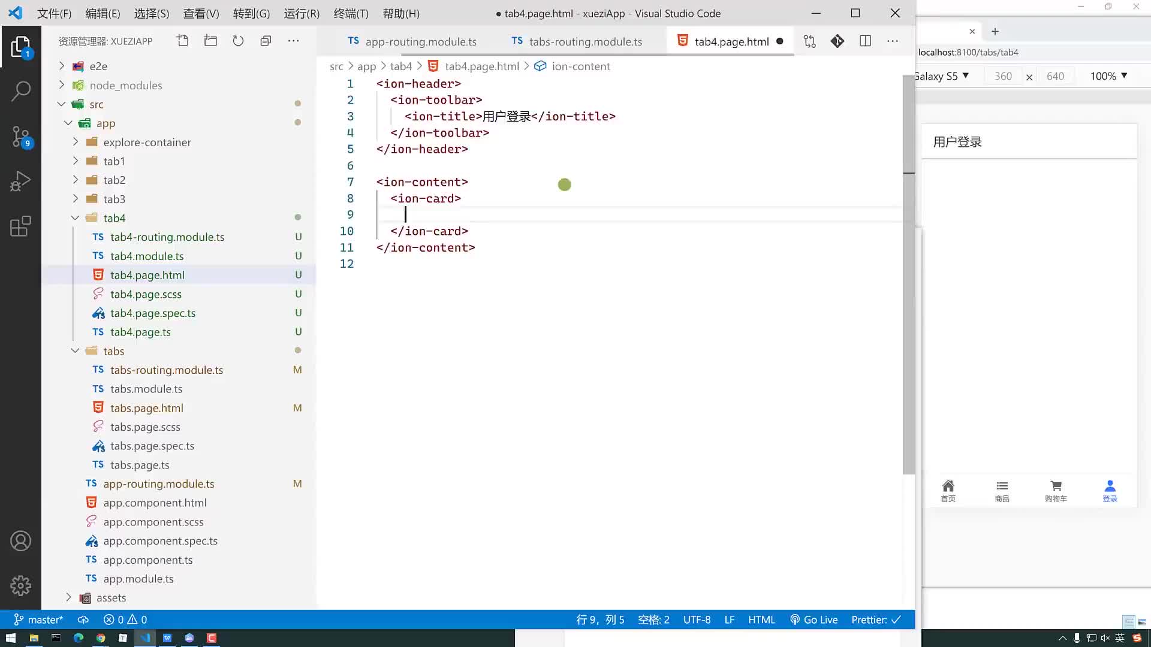1151x647 pixels.
Task: Click the editor vertical scrollbar
Action: tap(908, 274)
